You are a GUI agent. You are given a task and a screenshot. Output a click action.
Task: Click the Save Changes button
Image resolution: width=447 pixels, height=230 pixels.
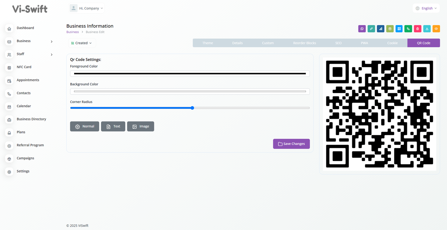[291, 144]
